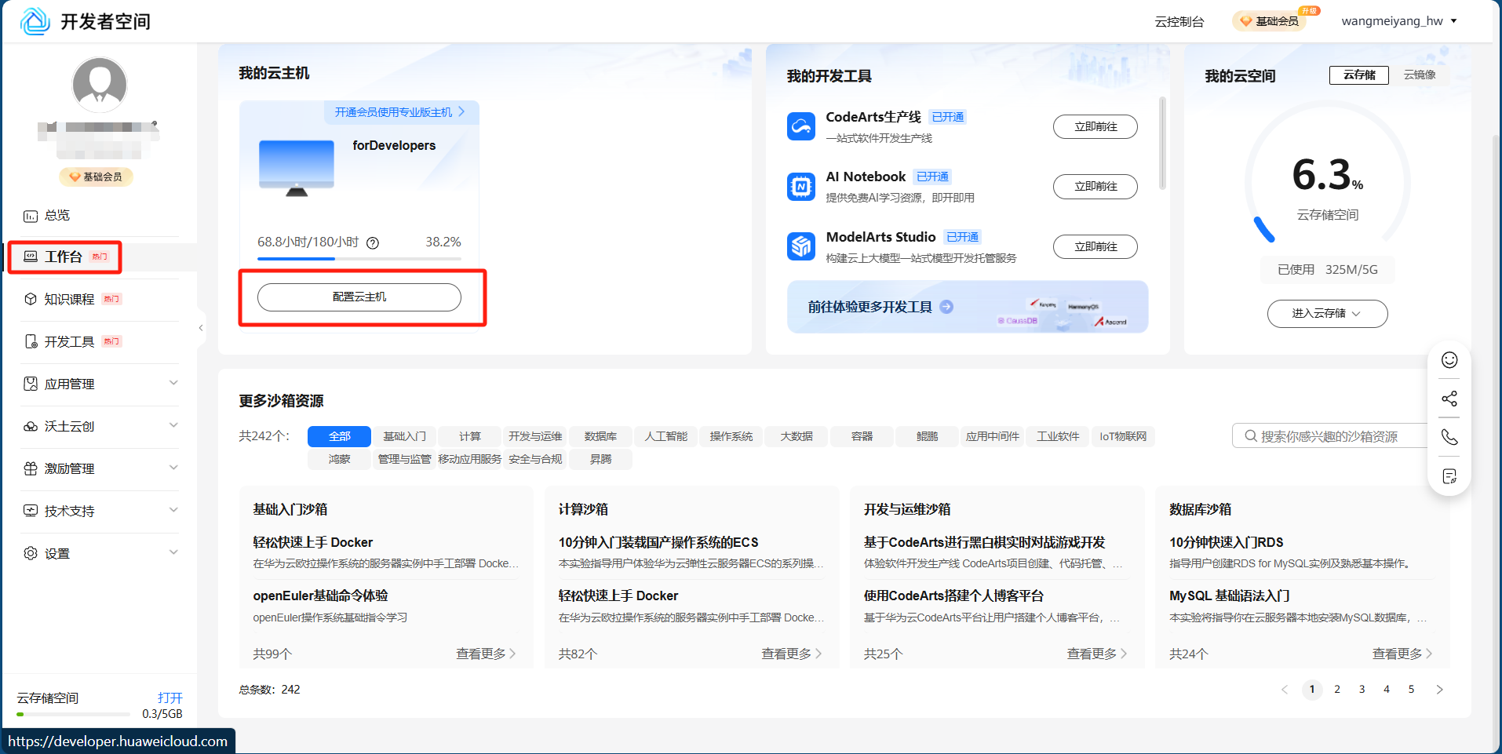Click 立即前往 for AI Notebook
1502x754 pixels.
click(1096, 186)
